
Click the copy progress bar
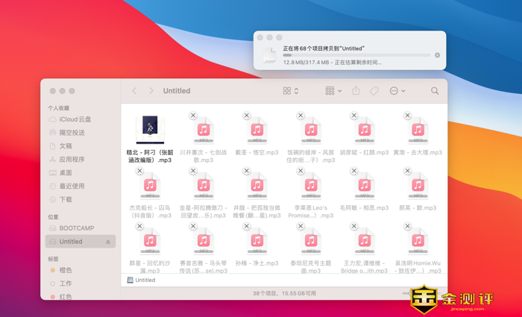coord(356,55)
